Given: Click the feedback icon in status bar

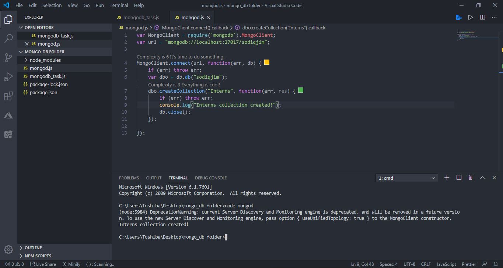Looking at the screenshot, I should pos(485,264).
